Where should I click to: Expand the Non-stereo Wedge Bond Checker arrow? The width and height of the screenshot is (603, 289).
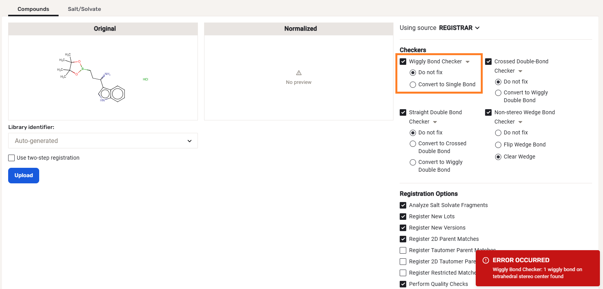pos(520,122)
